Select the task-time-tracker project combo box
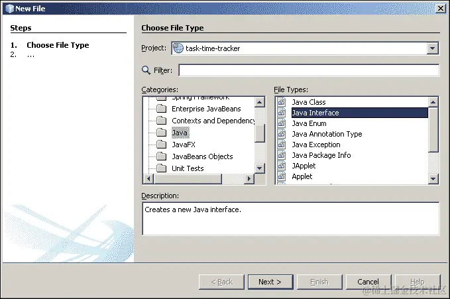 click(305, 48)
